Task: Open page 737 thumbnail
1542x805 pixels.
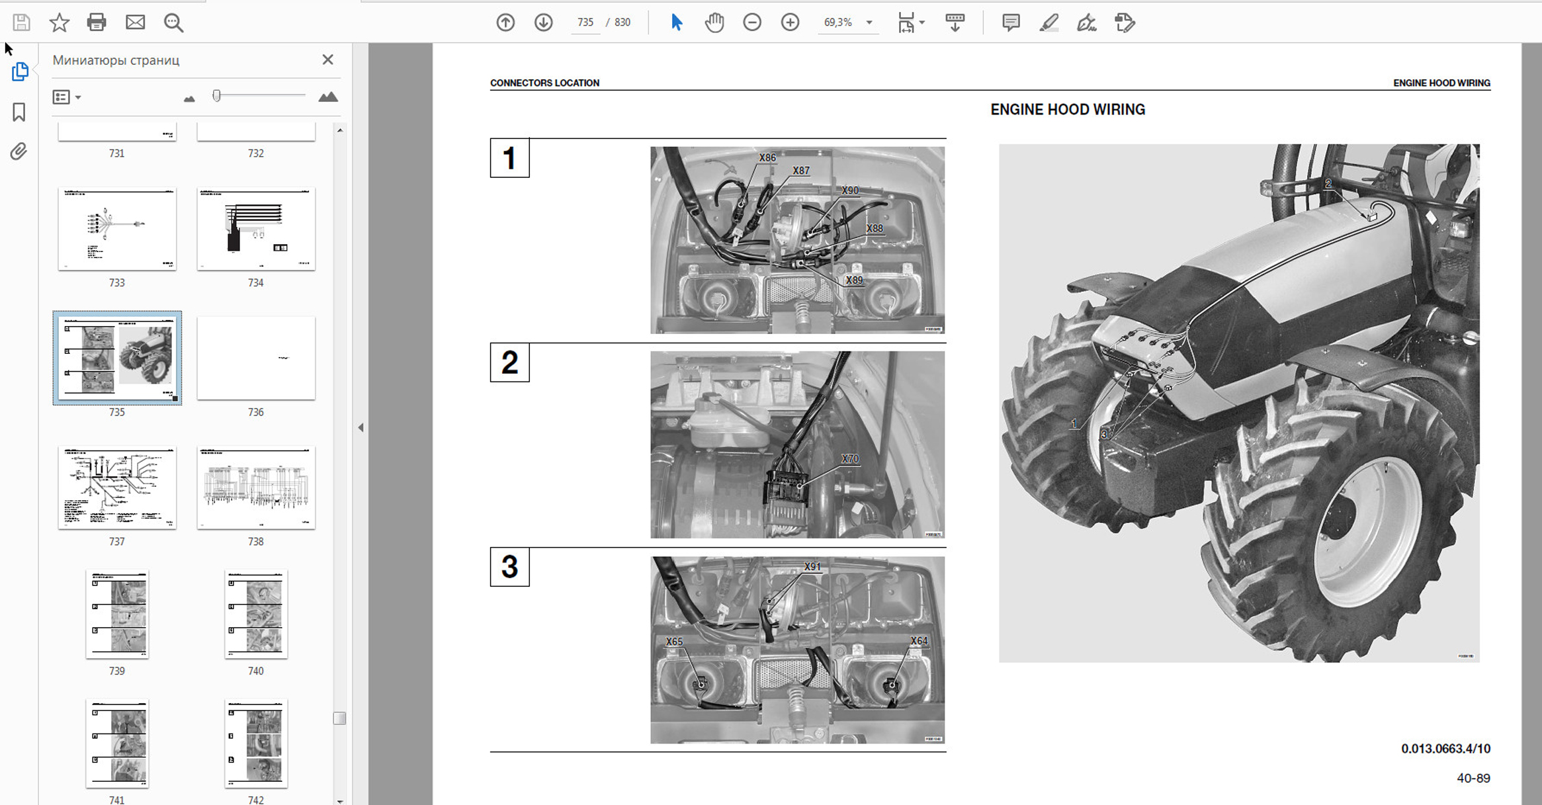Action: tap(117, 488)
